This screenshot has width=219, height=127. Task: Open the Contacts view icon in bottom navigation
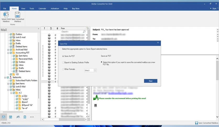(18, 117)
